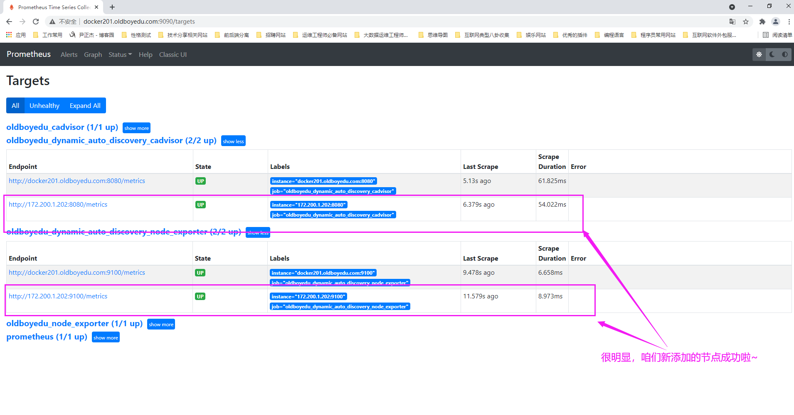The image size is (794, 415).
Task: Show more for oldboyedu_cadvisor
Action: coord(136,128)
